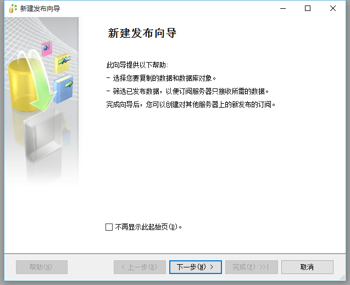Click the 新建发布向导 heading text
Viewport: 350px width, 285px height.
(142, 33)
